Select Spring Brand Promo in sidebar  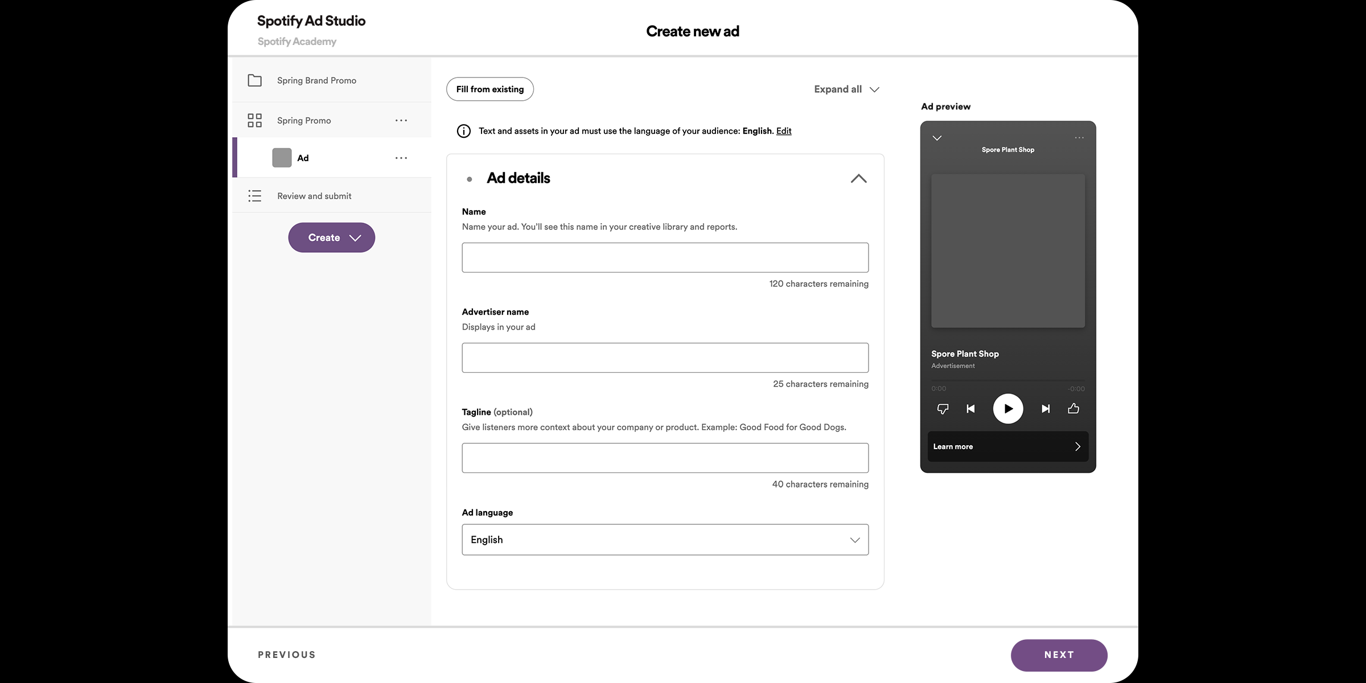[x=316, y=81]
